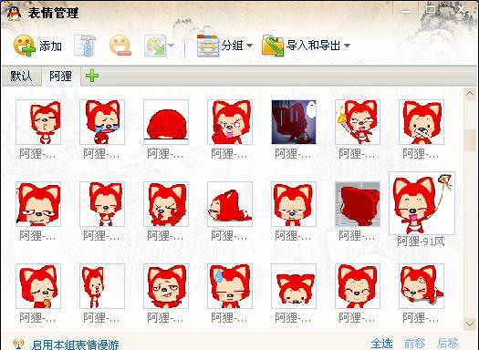Select the Ali peeking with lowered head emoticon
This screenshot has height=350, width=479.
coord(294,286)
